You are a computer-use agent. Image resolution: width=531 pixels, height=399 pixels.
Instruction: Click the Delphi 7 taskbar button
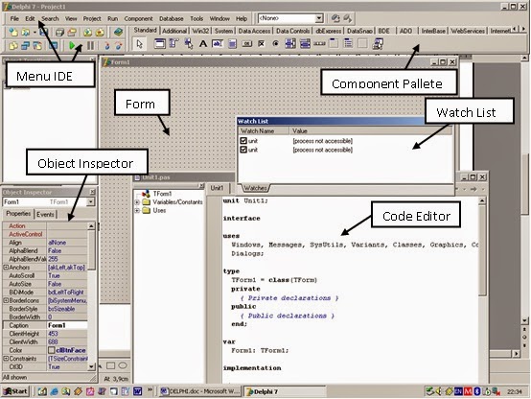click(285, 391)
